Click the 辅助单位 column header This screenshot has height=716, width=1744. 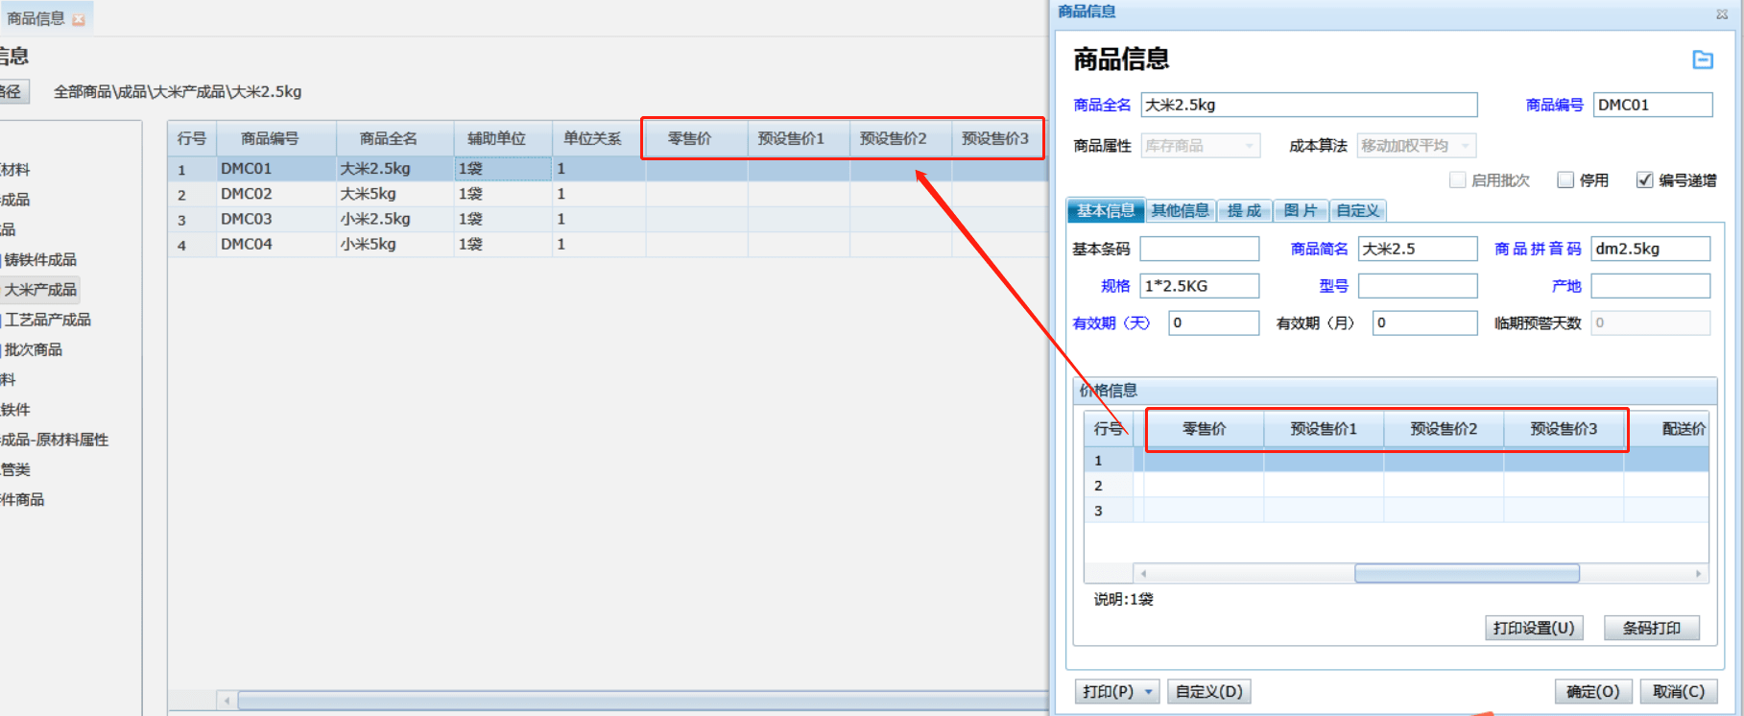[x=503, y=138]
